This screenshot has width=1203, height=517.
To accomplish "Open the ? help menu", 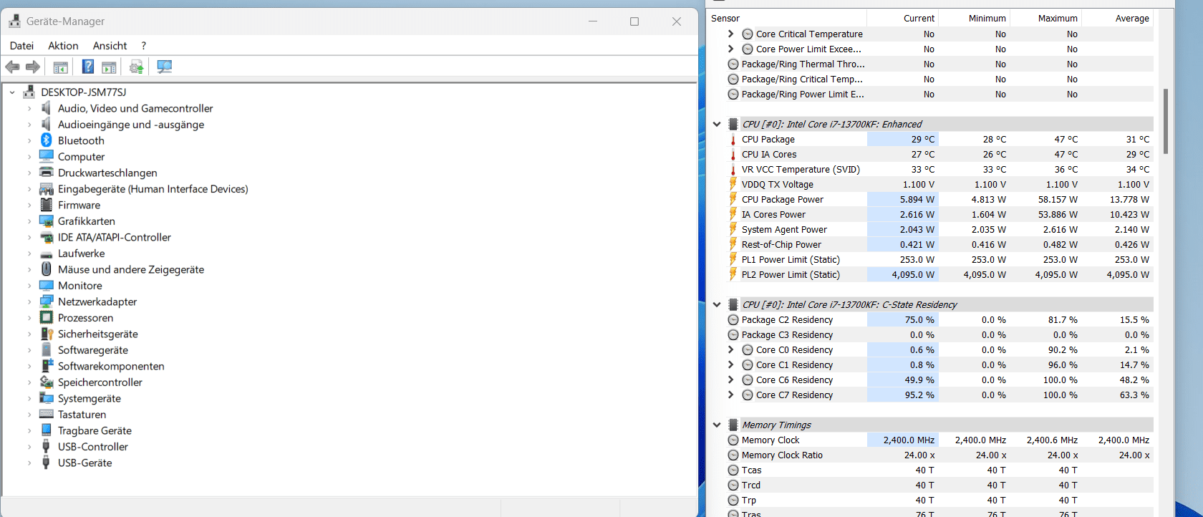I will click(x=143, y=45).
